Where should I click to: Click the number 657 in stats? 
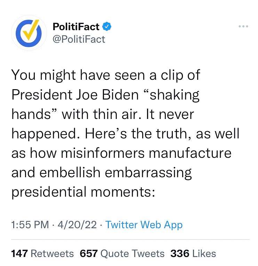(x=89, y=254)
